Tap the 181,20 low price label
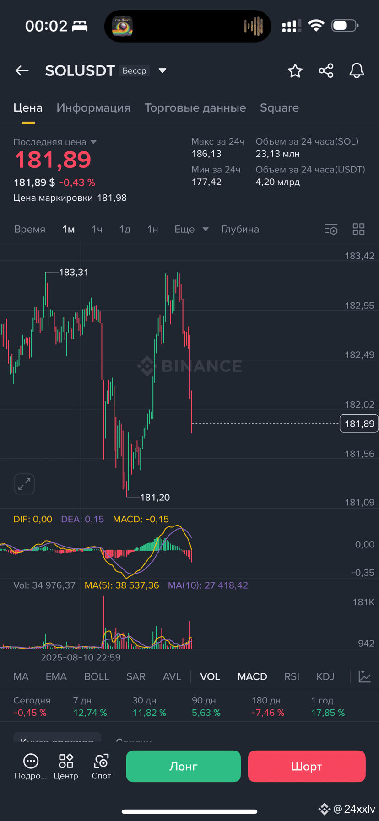This screenshot has width=379, height=821. coord(155,497)
